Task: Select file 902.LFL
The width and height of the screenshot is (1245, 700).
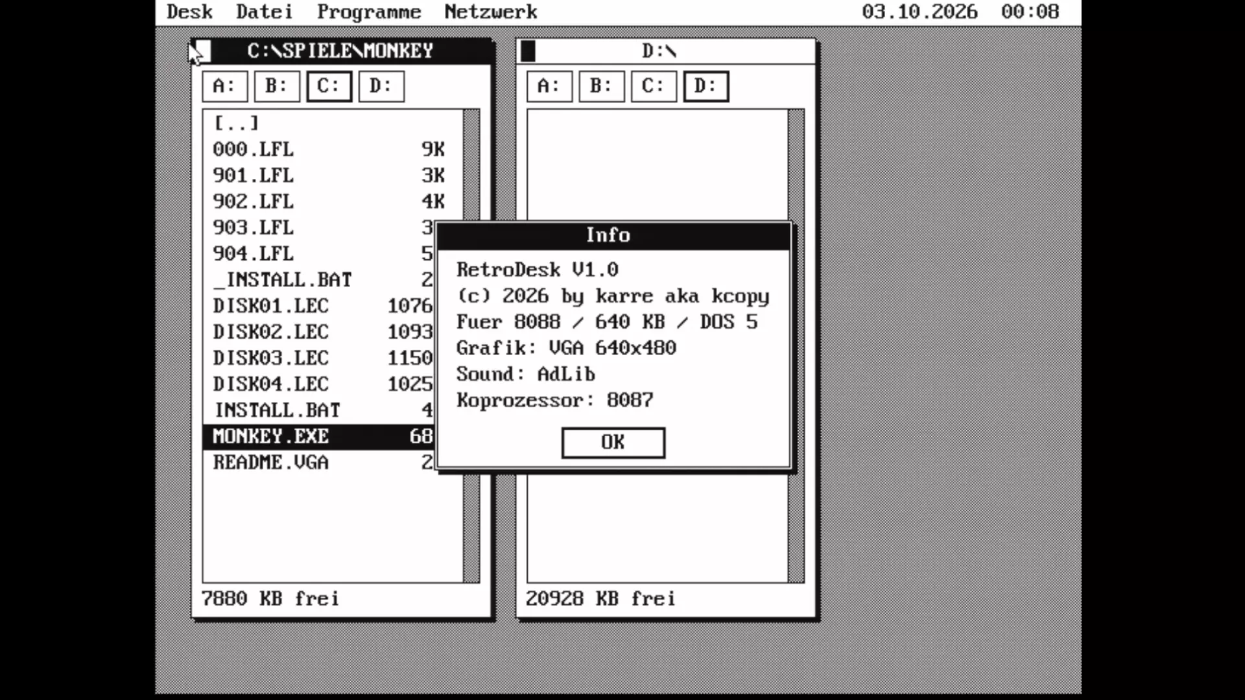Action: (x=333, y=201)
